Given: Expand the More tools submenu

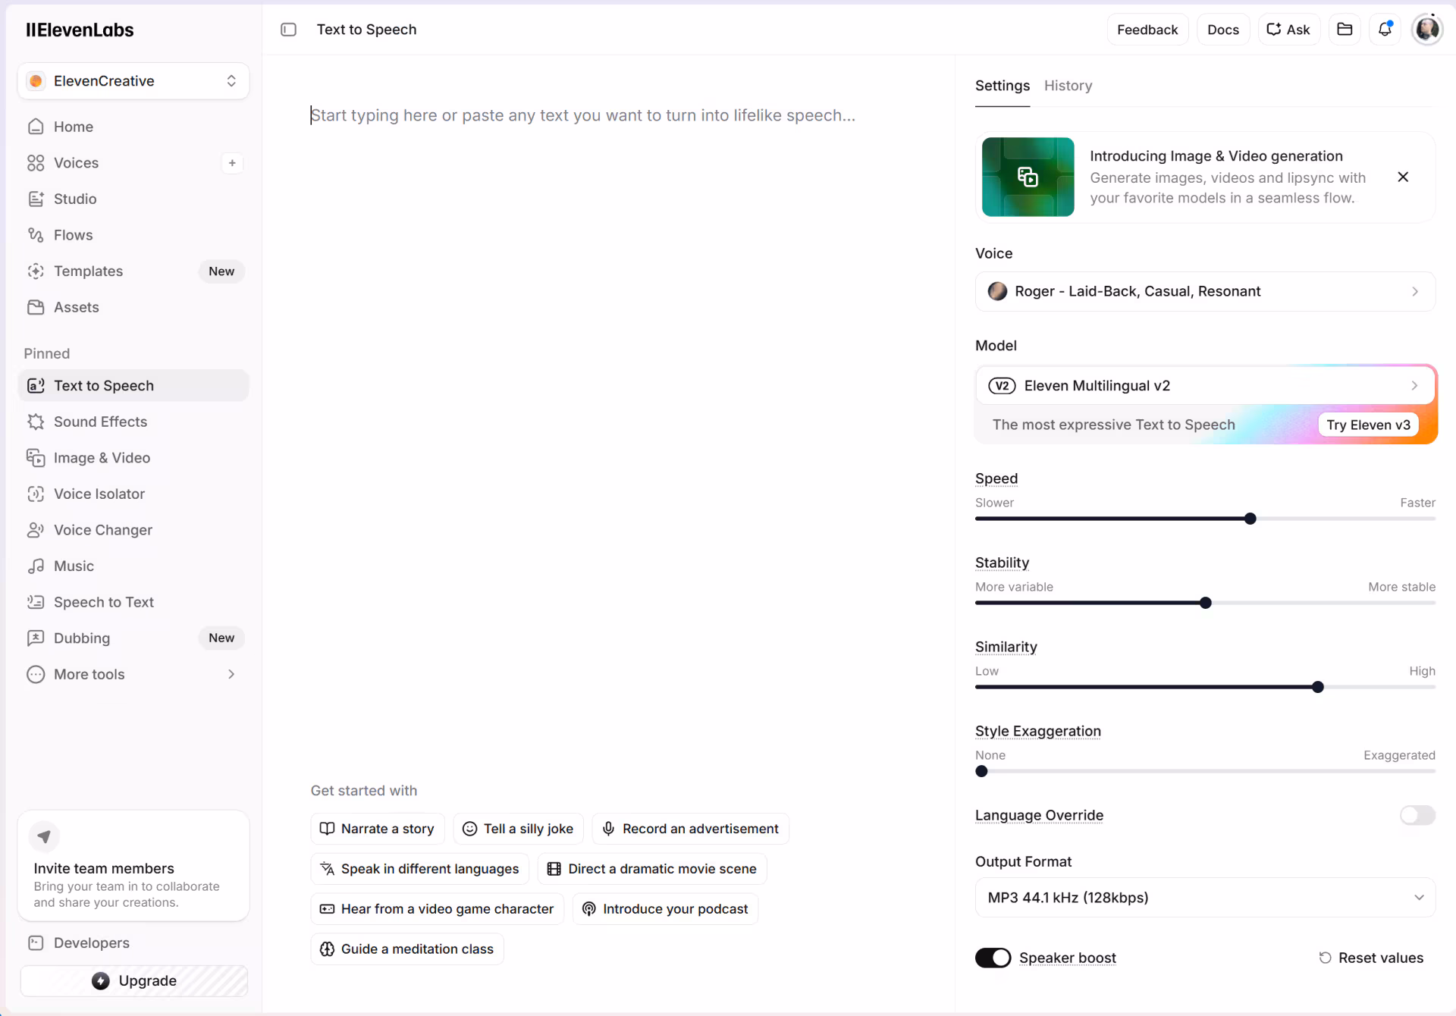Looking at the screenshot, I should coord(133,674).
